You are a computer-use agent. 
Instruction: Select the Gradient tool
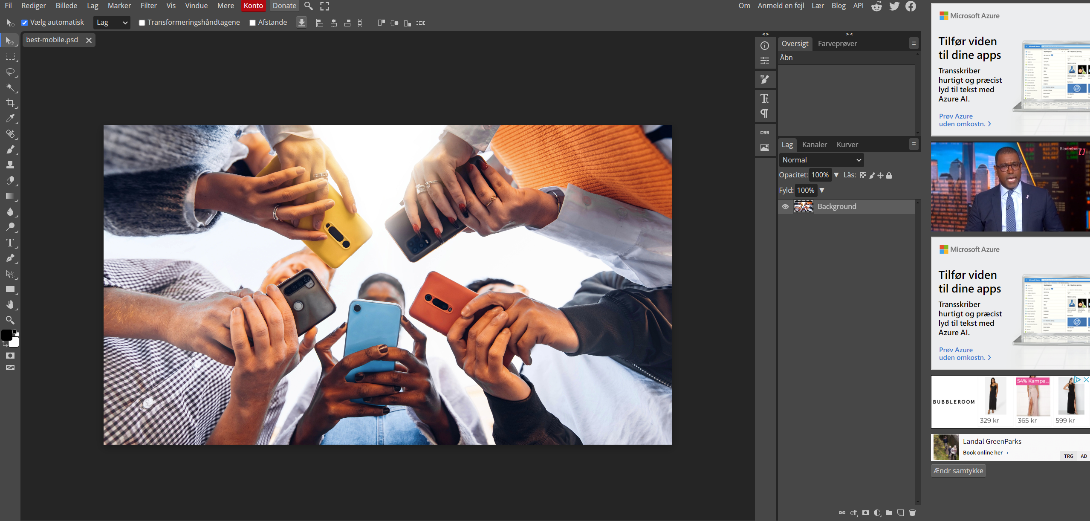coord(11,196)
